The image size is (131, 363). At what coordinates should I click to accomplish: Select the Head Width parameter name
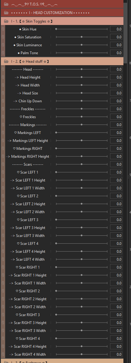click(x=28, y=85)
